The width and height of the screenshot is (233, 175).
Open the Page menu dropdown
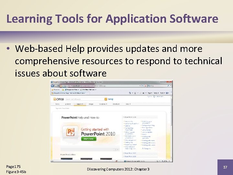coord(150,93)
